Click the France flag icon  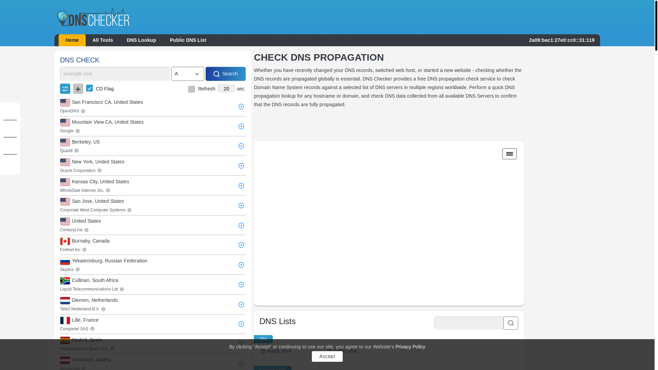click(65, 320)
